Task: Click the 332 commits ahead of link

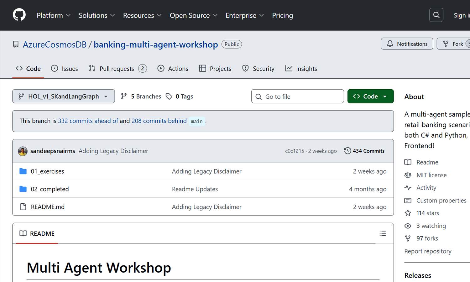Action: click(x=88, y=121)
